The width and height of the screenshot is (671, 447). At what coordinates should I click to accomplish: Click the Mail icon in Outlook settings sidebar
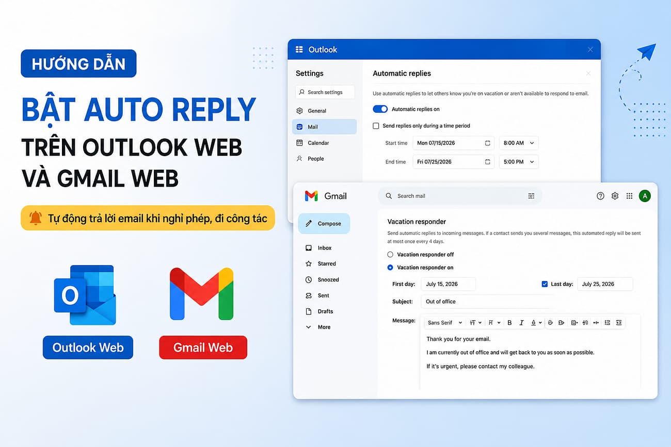click(299, 127)
